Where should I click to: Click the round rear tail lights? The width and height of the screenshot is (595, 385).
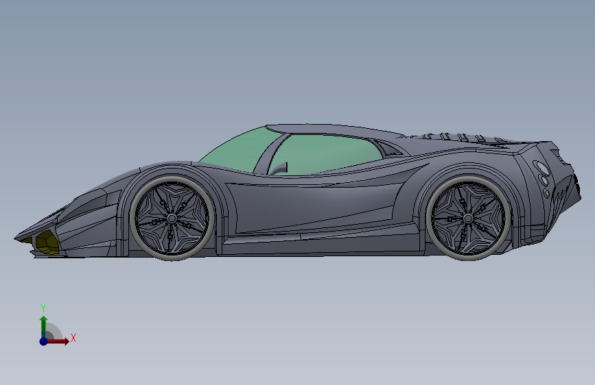pos(543,179)
